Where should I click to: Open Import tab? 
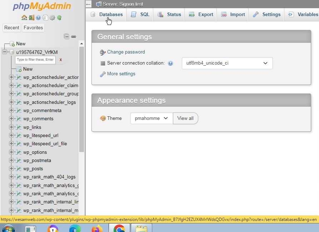tap(233, 14)
